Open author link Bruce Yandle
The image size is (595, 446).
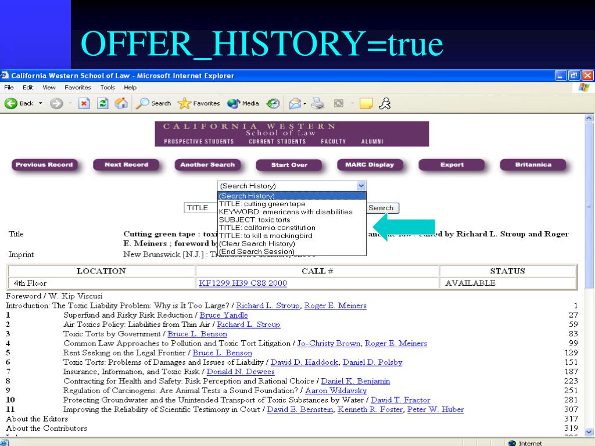tap(224, 315)
